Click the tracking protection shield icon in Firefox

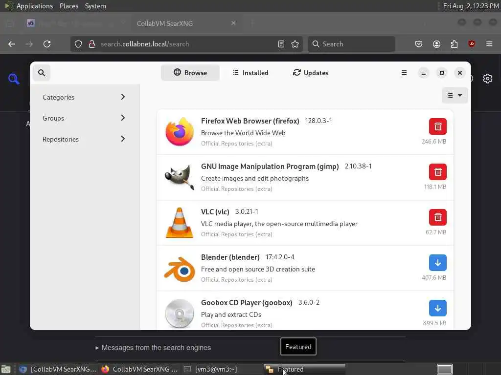78,44
